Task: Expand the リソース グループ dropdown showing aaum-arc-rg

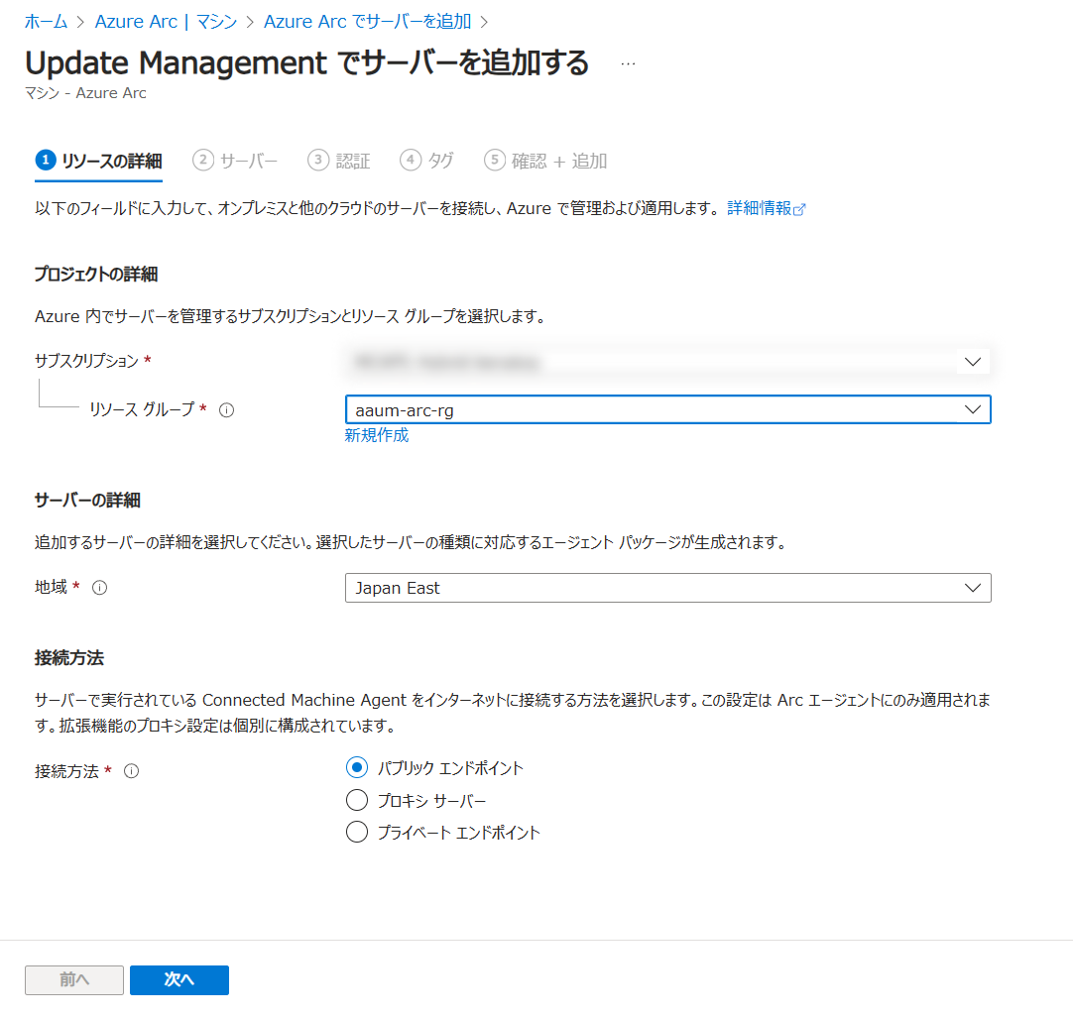Action: [667, 409]
